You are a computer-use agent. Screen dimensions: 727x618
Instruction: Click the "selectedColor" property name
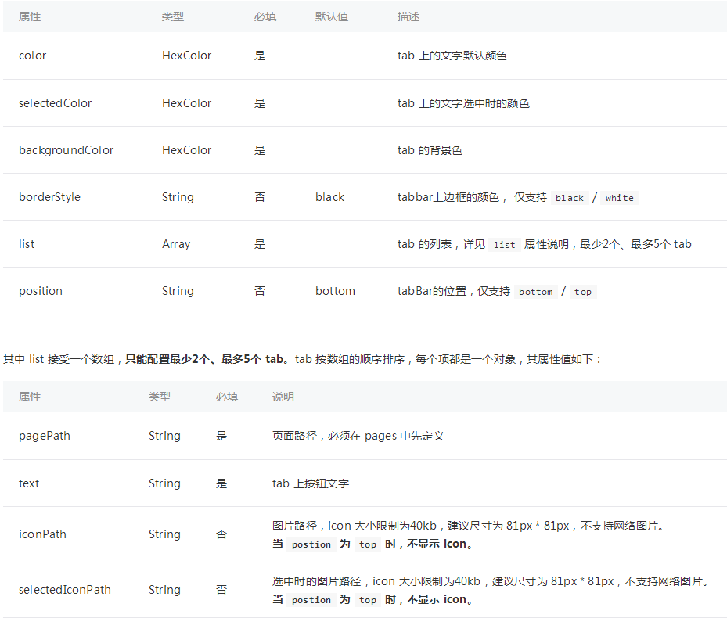(54, 102)
